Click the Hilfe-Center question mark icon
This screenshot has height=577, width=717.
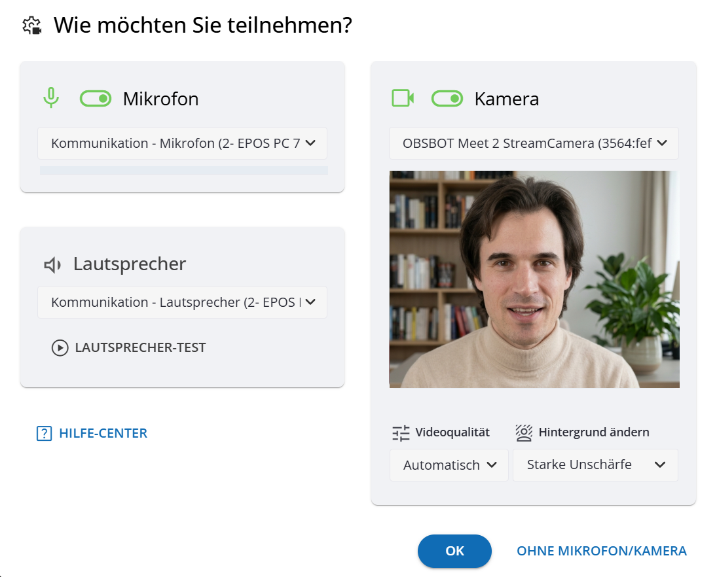click(44, 433)
